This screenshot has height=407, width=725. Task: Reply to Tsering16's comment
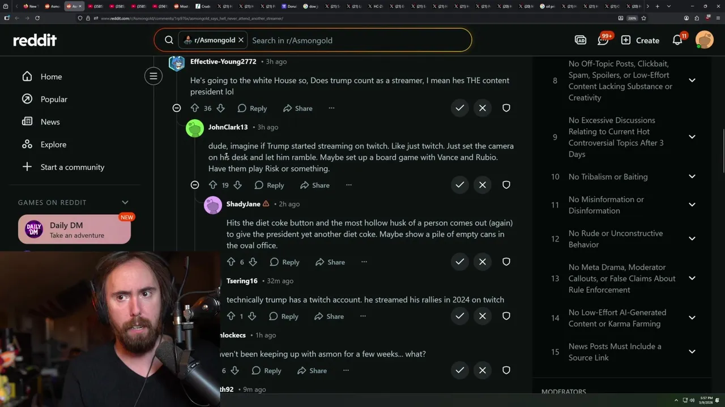pos(284,316)
